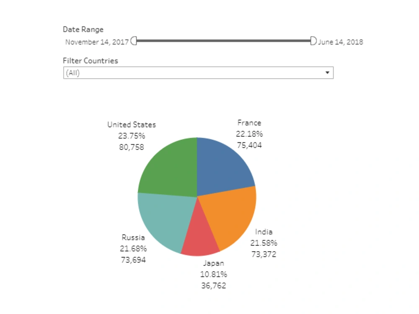Click the June 14, 2018 date label
Viewport: 419px width, 314px height.
[341, 42]
